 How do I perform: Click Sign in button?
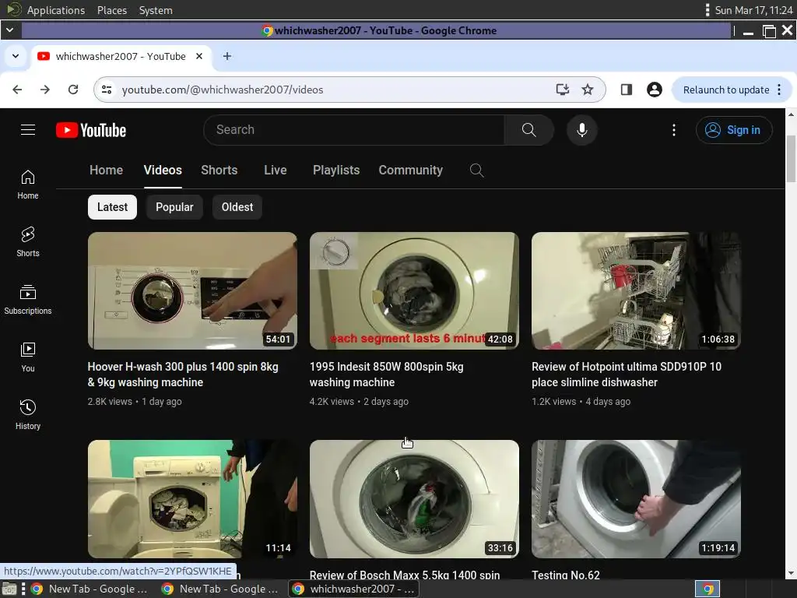pos(734,130)
